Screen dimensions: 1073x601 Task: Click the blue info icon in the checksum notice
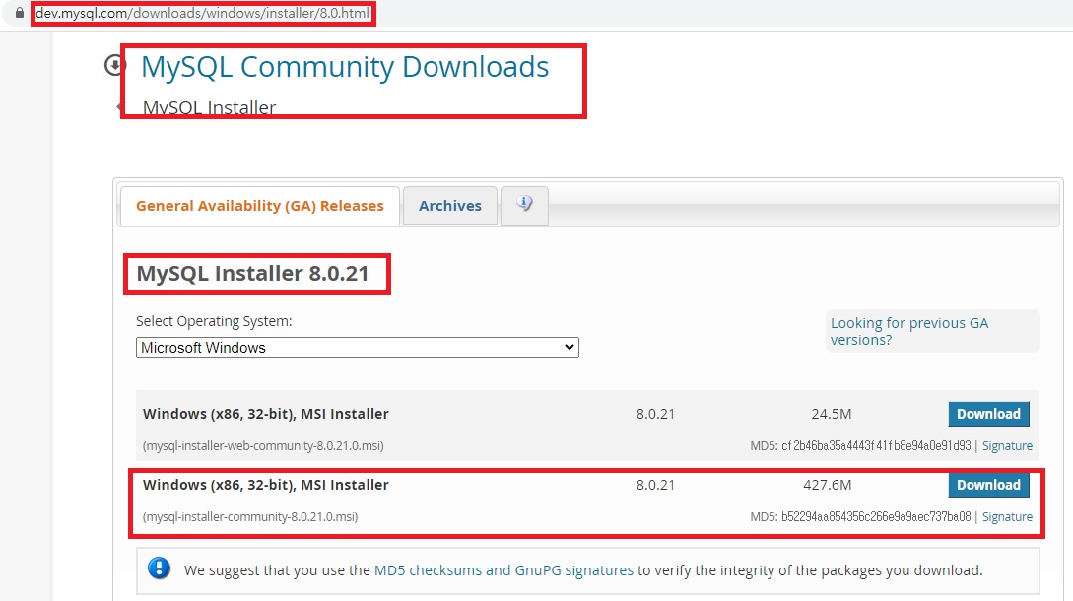[x=159, y=568]
